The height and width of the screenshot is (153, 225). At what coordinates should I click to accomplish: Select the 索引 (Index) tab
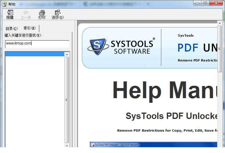tap(30, 28)
